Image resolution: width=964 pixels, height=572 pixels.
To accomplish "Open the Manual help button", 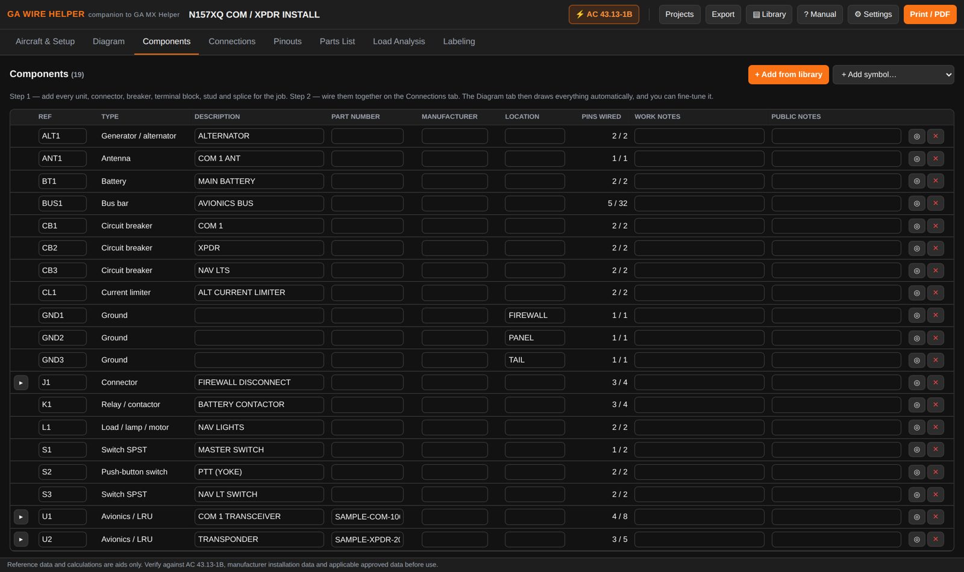I will coord(820,14).
